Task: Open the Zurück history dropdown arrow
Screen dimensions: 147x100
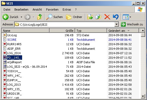Action: pos(22,17)
